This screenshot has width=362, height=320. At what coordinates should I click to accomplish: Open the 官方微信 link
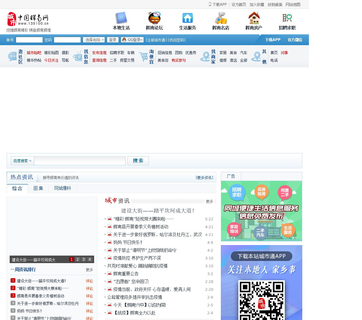pos(295,40)
